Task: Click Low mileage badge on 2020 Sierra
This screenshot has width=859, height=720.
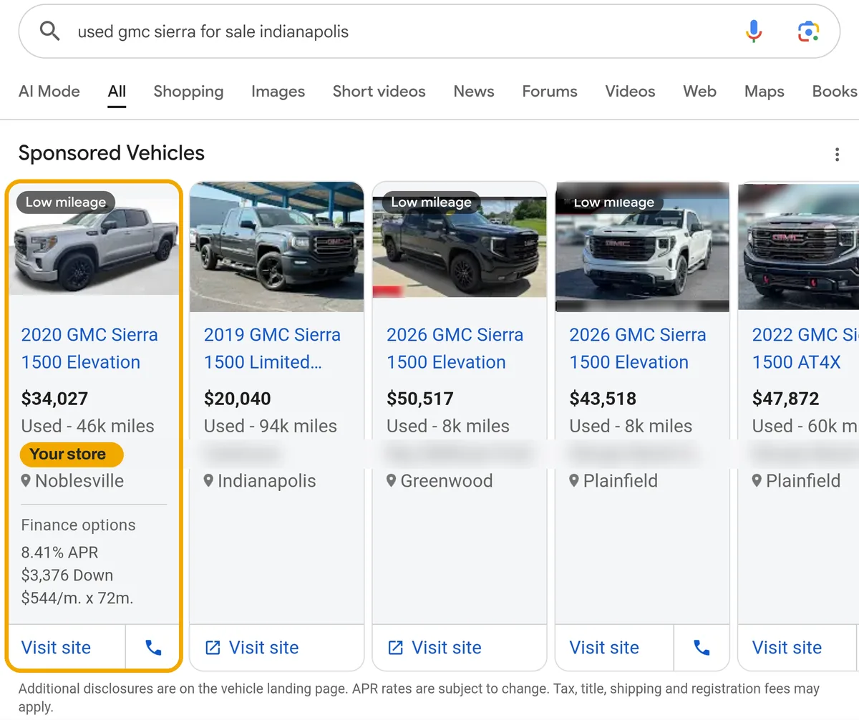Action: (66, 202)
